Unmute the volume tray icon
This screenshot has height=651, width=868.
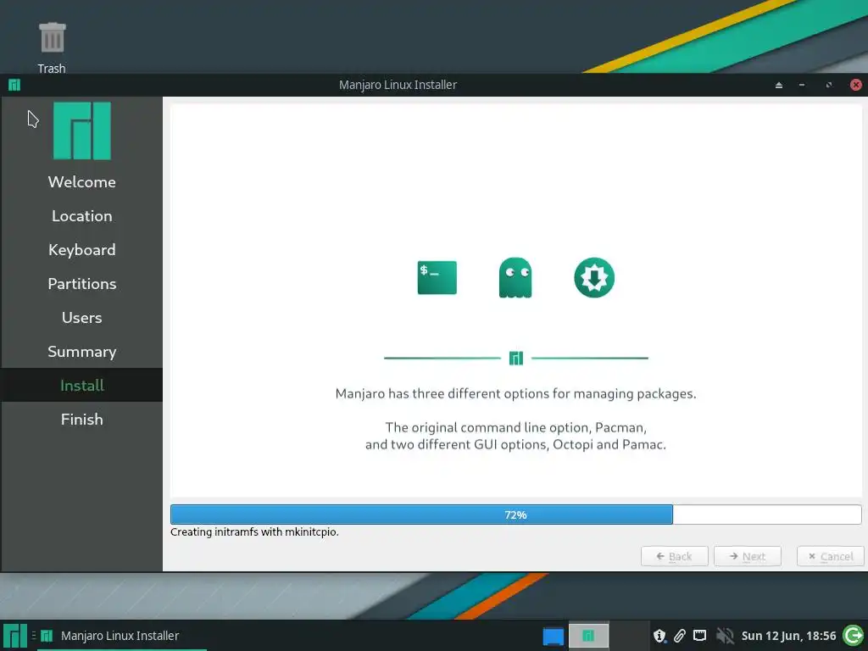pos(725,636)
